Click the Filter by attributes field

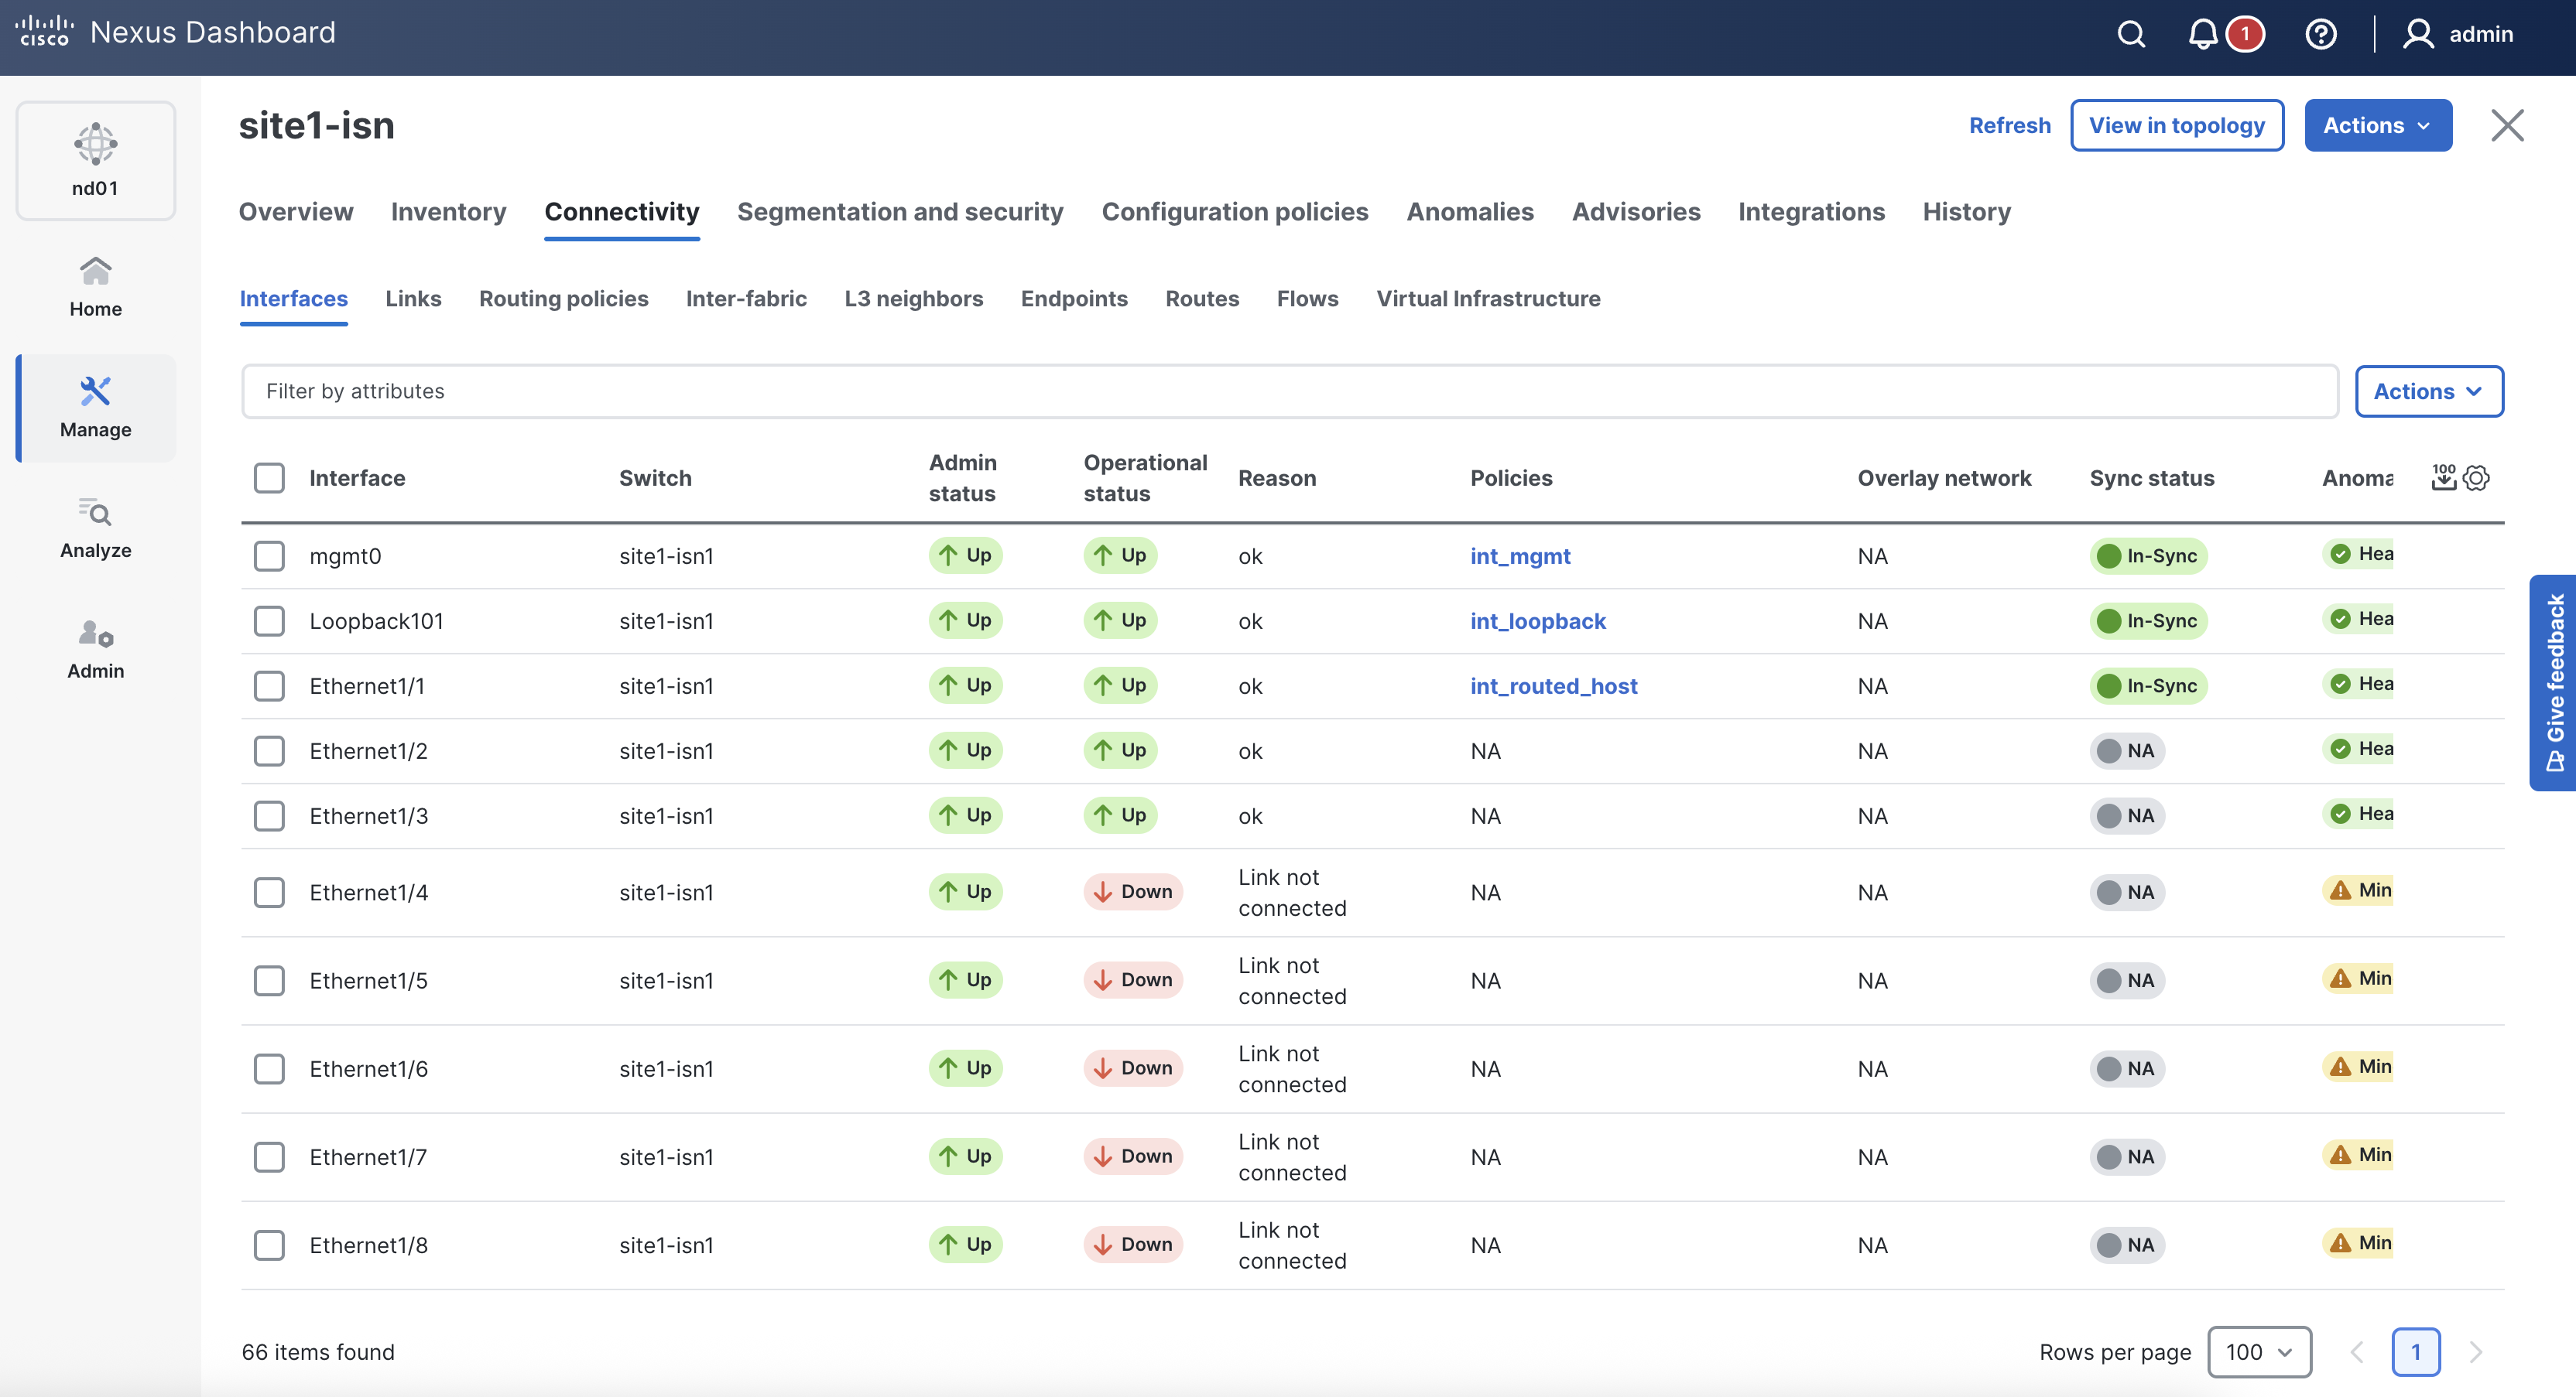[x=1288, y=391]
